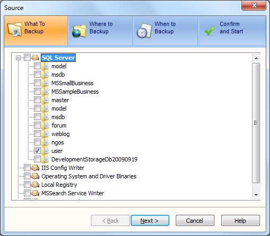Select the Local Registry label

pos(59,185)
